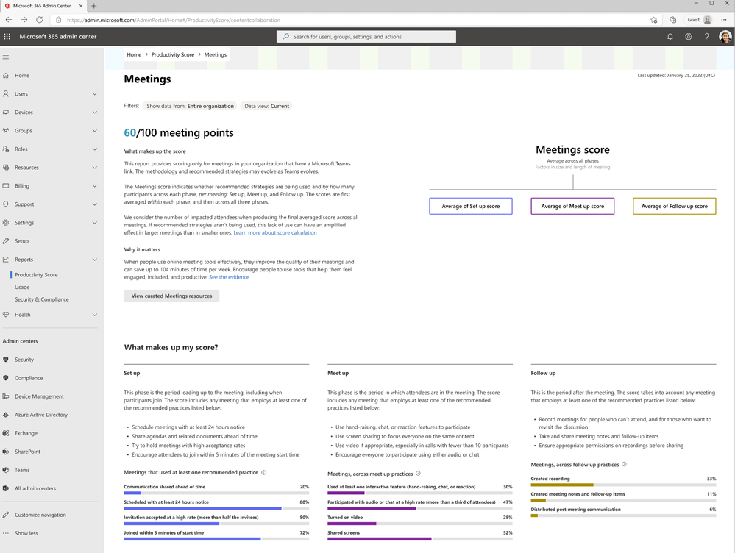This screenshot has height=553, width=735.
Task: Go to Productivity Score breadcrumb
Action: tap(172, 55)
